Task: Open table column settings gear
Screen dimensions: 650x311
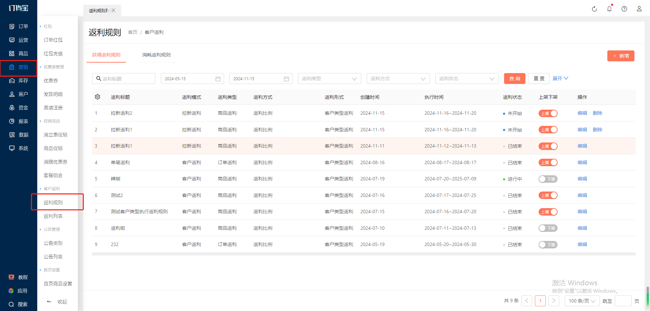Action: [97, 97]
